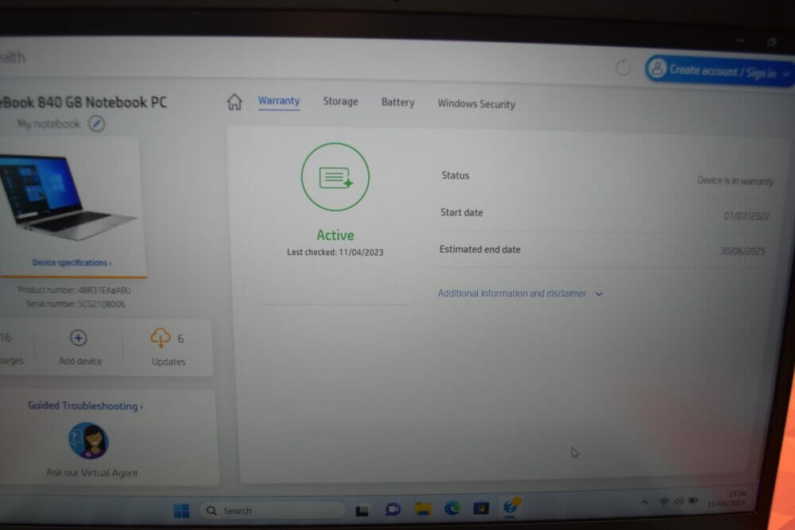This screenshot has height=530, width=795.
Task: Open Microsoft Store from taskbar
Action: point(481,508)
